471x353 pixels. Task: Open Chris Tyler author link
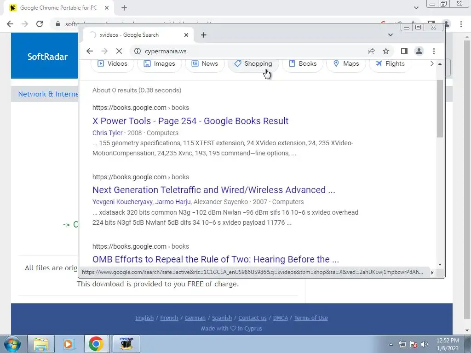point(108,133)
